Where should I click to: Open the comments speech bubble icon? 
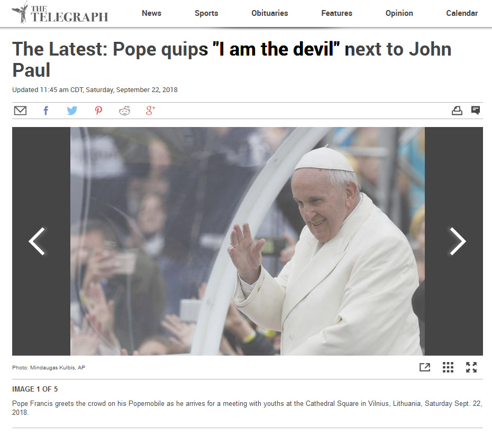[x=476, y=110]
